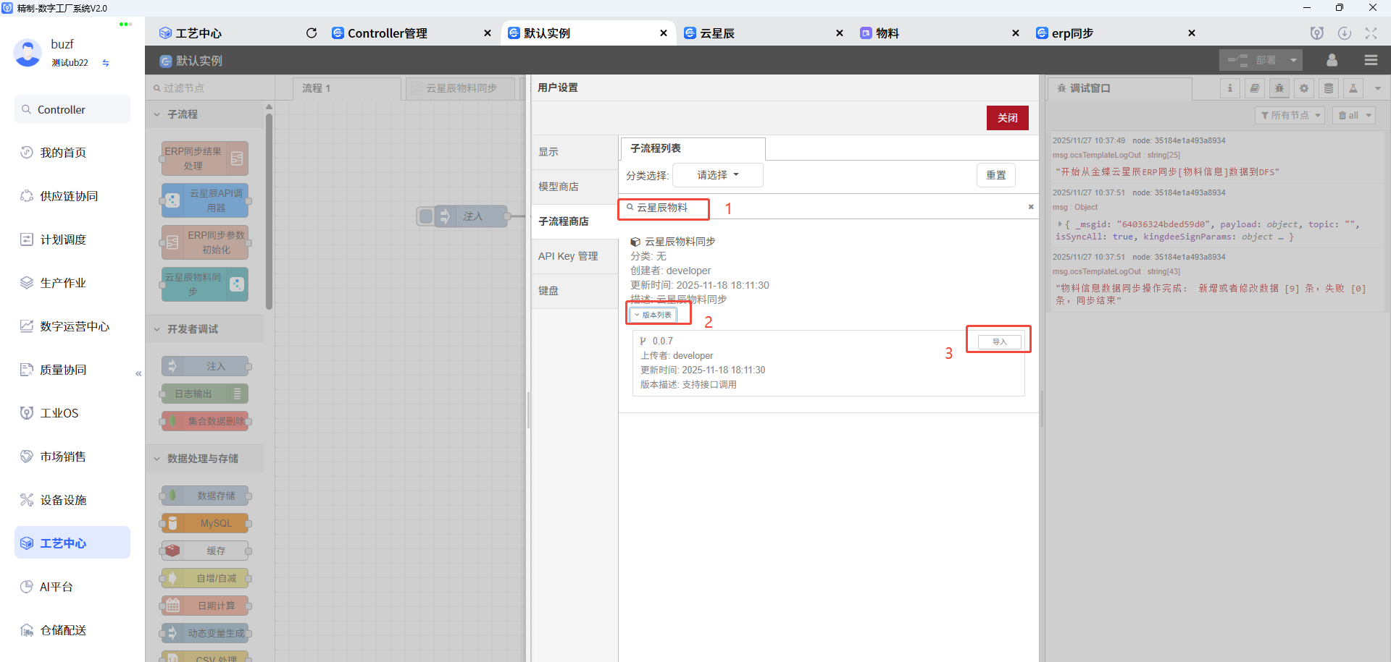The width and height of the screenshot is (1391, 662).
Task: Open the API Key 管理 settings tab
Action: pos(567,255)
